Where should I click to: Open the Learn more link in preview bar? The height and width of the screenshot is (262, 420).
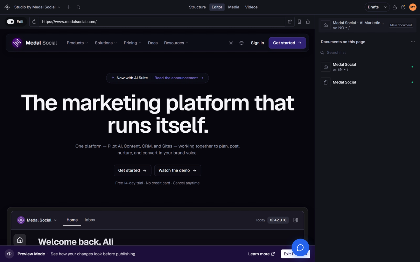pos(261,254)
